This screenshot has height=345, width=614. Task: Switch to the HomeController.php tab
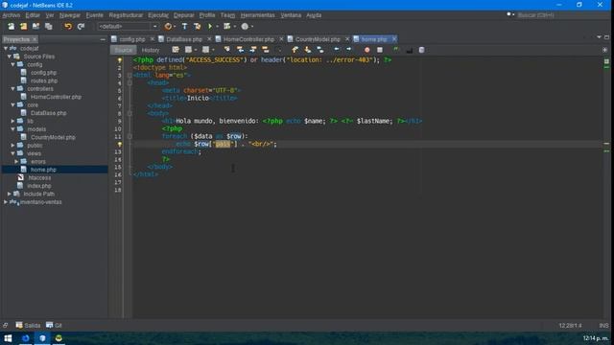coord(248,39)
